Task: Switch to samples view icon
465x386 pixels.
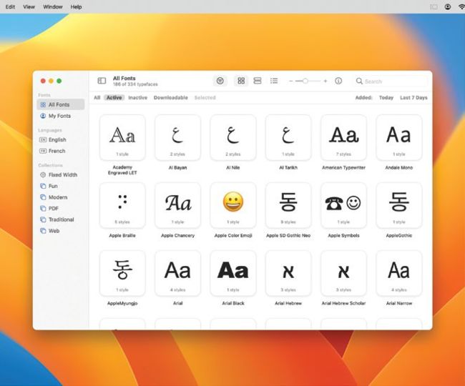Action: pyautogui.click(x=258, y=81)
